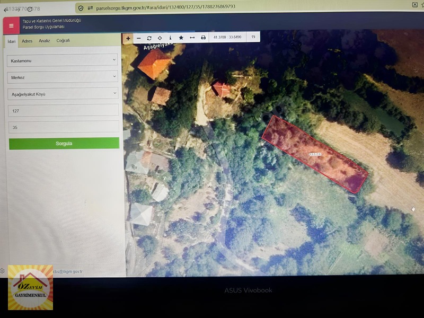Switch to the Adres tab

pos(27,41)
